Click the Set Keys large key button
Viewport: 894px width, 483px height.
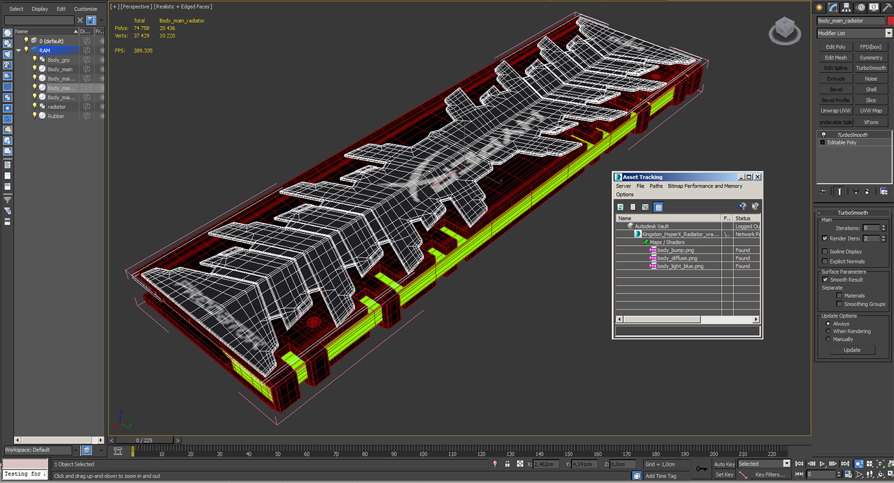[x=701, y=469]
